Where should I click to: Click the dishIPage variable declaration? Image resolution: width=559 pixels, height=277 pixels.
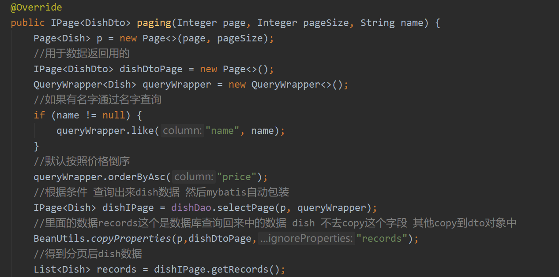pyautogui.click(x=128, y=208)
